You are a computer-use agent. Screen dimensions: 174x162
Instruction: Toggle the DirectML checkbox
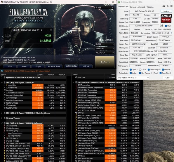[x=163, y=69]
